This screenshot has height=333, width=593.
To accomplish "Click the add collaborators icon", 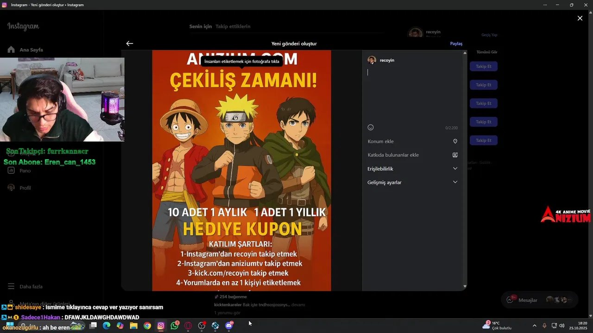I will pos(455,155).
